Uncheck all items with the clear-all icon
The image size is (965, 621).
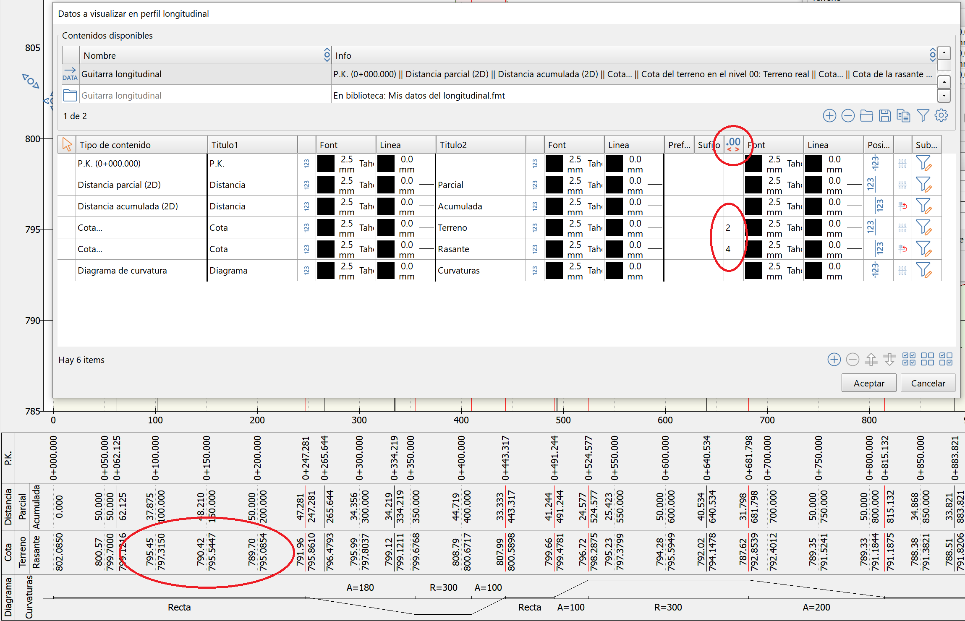[928, 360]
